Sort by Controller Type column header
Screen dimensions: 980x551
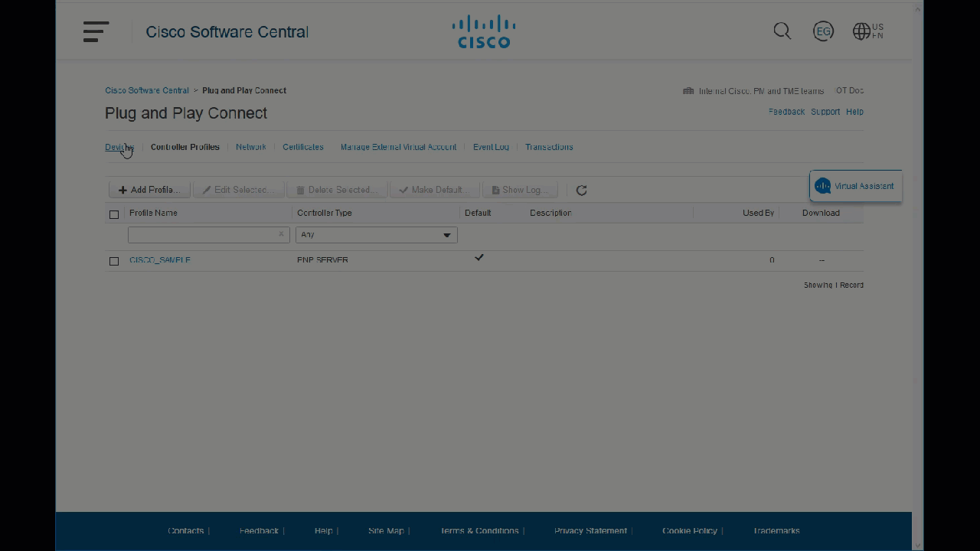tap(324, 213)
